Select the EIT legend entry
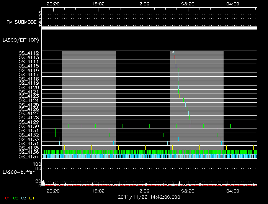This screenshot has height=204, width=268. coord(32,198)
